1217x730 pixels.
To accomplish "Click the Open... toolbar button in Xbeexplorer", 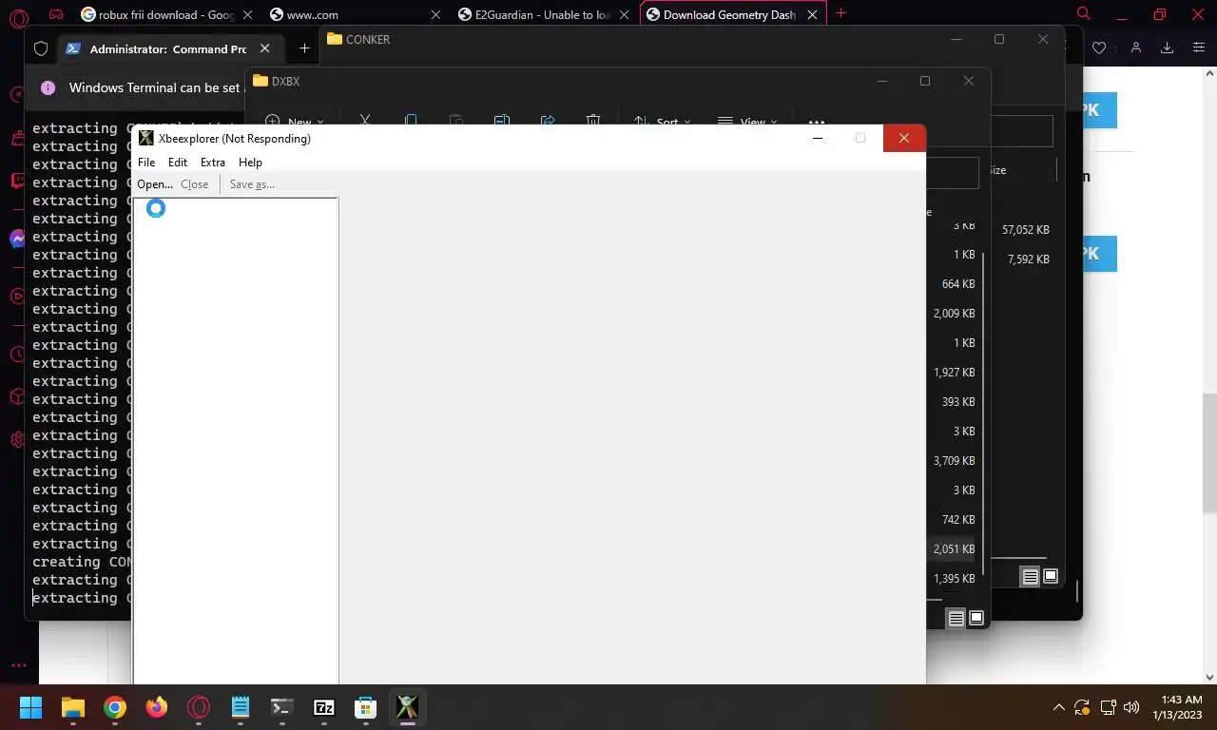I will [155, 184].
